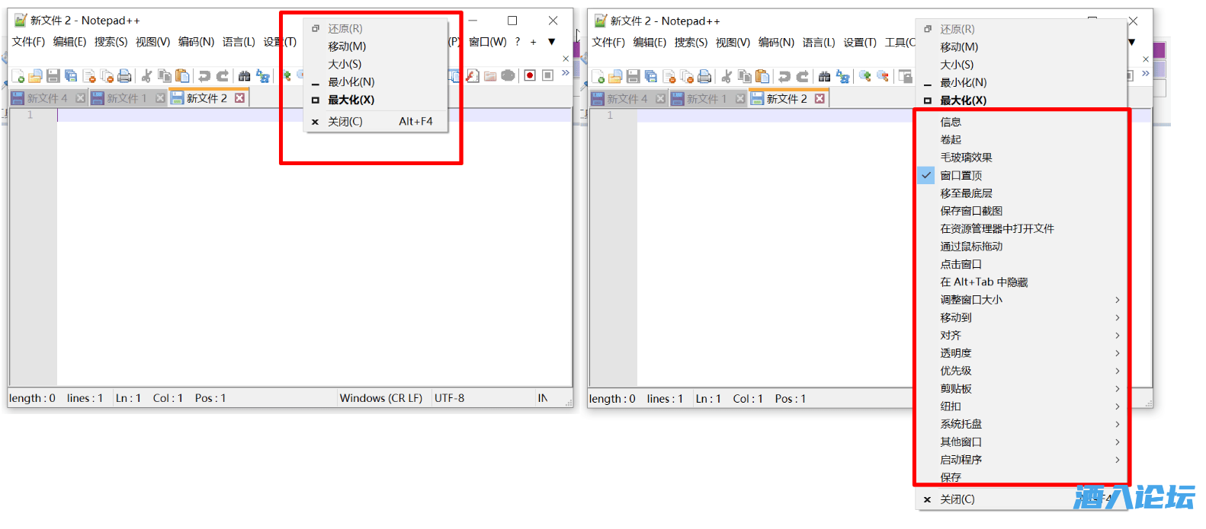Image resolution: width=1206 pixels, height=529 pixels.
Task: Click Print icon in left window toolbar
Action: (124, 76)
